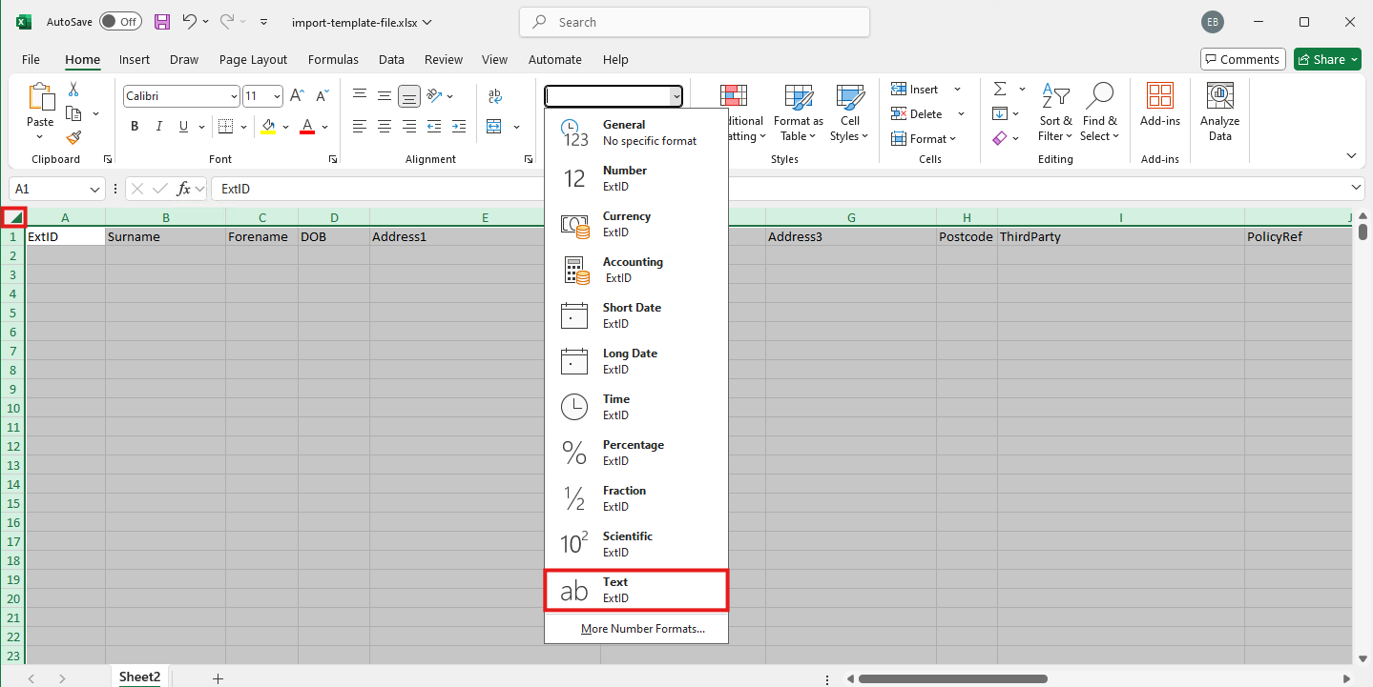The height and width of the screenshot is (687, 1373).
Task: Click the Cut scissors icon
Action: pyautogui.click(x=73, y=90)
